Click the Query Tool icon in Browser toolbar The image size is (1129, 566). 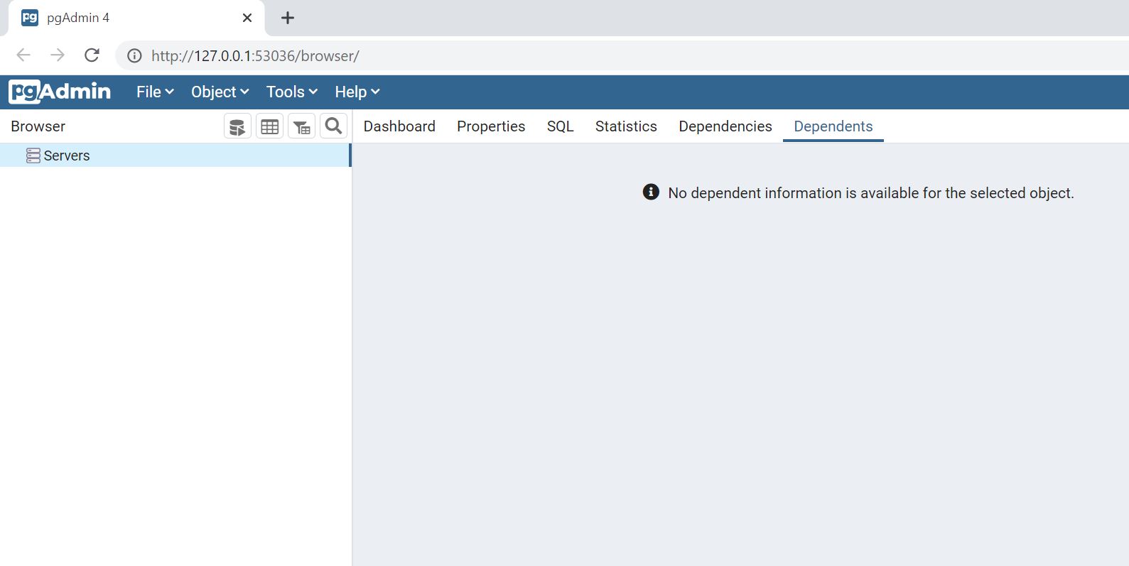(237, 126)
